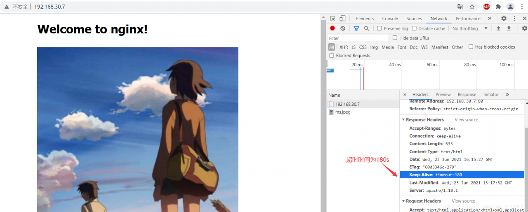The image size is (528, 212).
Task: Click the Server apache/1.10.1 header
Action: point(434,191)
